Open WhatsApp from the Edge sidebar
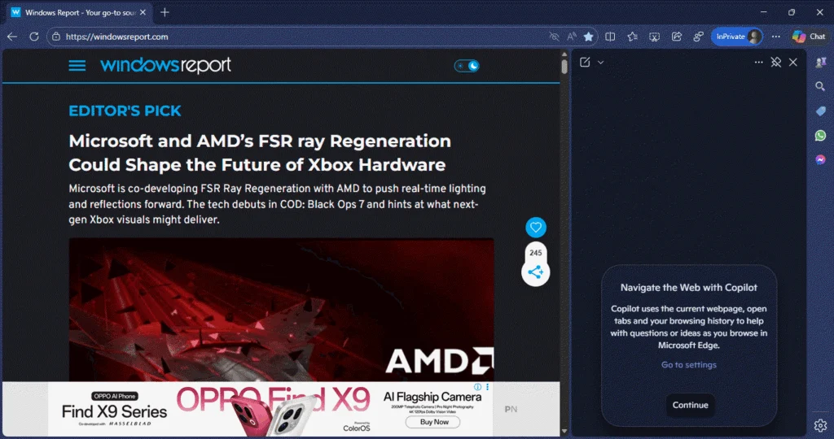834x439 pixels. pos(820,136)
